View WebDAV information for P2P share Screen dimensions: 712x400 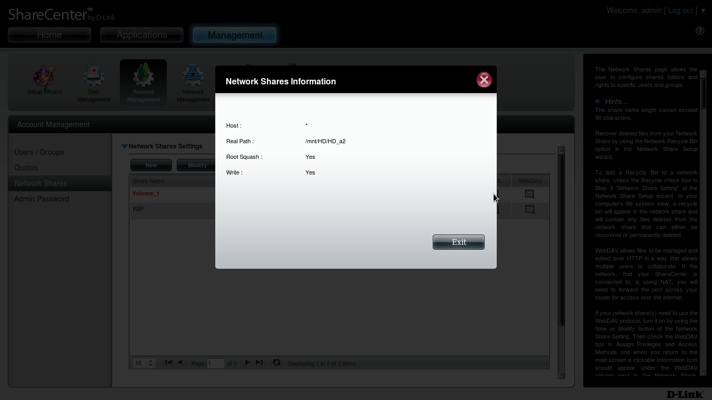pos(530,209)
